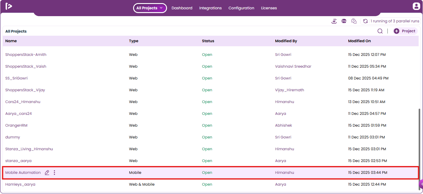Viewport: 423px width, 194px height.
Task: Open the Hamleys_aarya project
Action: tap(20, 184)
